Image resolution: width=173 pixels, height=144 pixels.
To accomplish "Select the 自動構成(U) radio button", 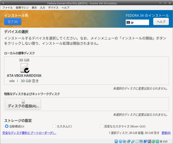I will point(6,126).
